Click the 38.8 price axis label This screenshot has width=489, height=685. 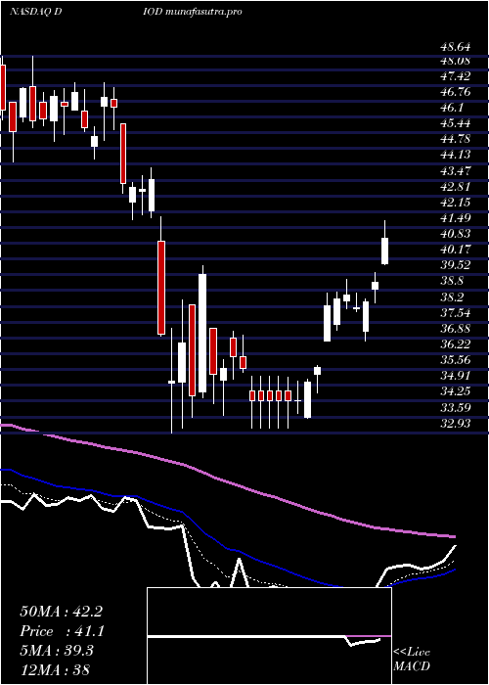pyautogui.click(x=452, y=282)
